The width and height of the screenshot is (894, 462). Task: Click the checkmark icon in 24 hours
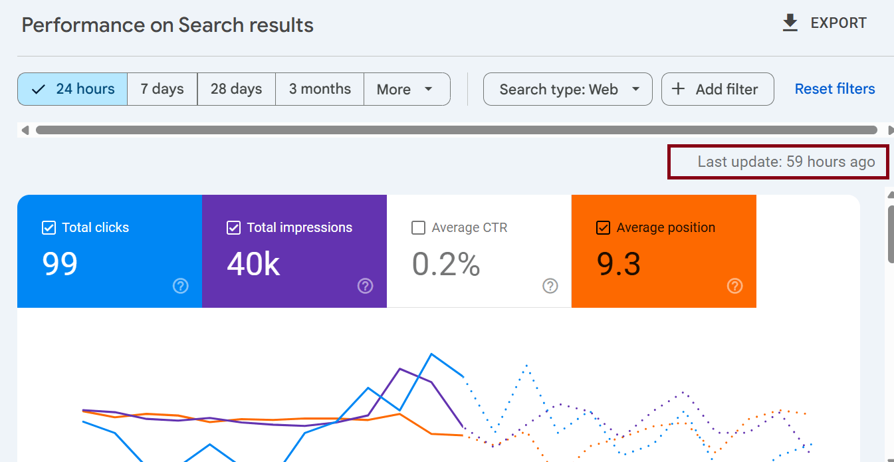pos(38,88)
